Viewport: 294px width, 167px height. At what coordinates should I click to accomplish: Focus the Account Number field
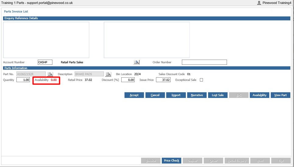(45, 62)
